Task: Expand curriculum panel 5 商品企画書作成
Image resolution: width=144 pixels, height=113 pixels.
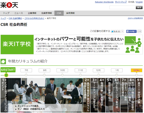Action: (x=109, y=95)
